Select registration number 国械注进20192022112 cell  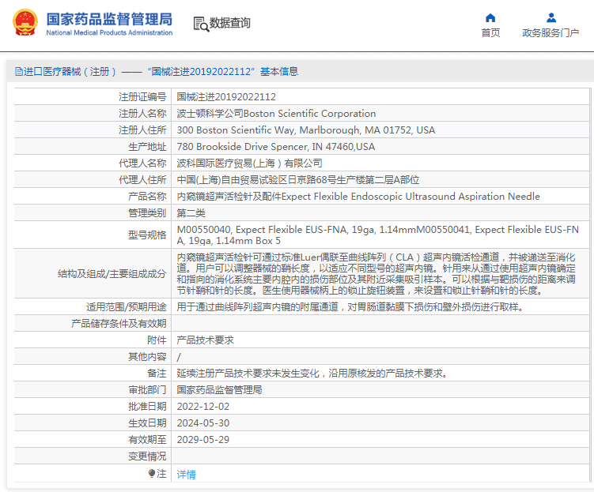[x=380, y=97]
